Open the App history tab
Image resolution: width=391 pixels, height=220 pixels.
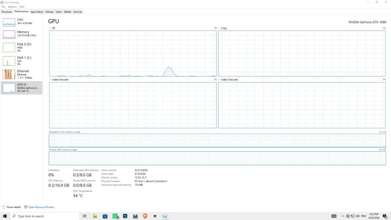[37, 12]
